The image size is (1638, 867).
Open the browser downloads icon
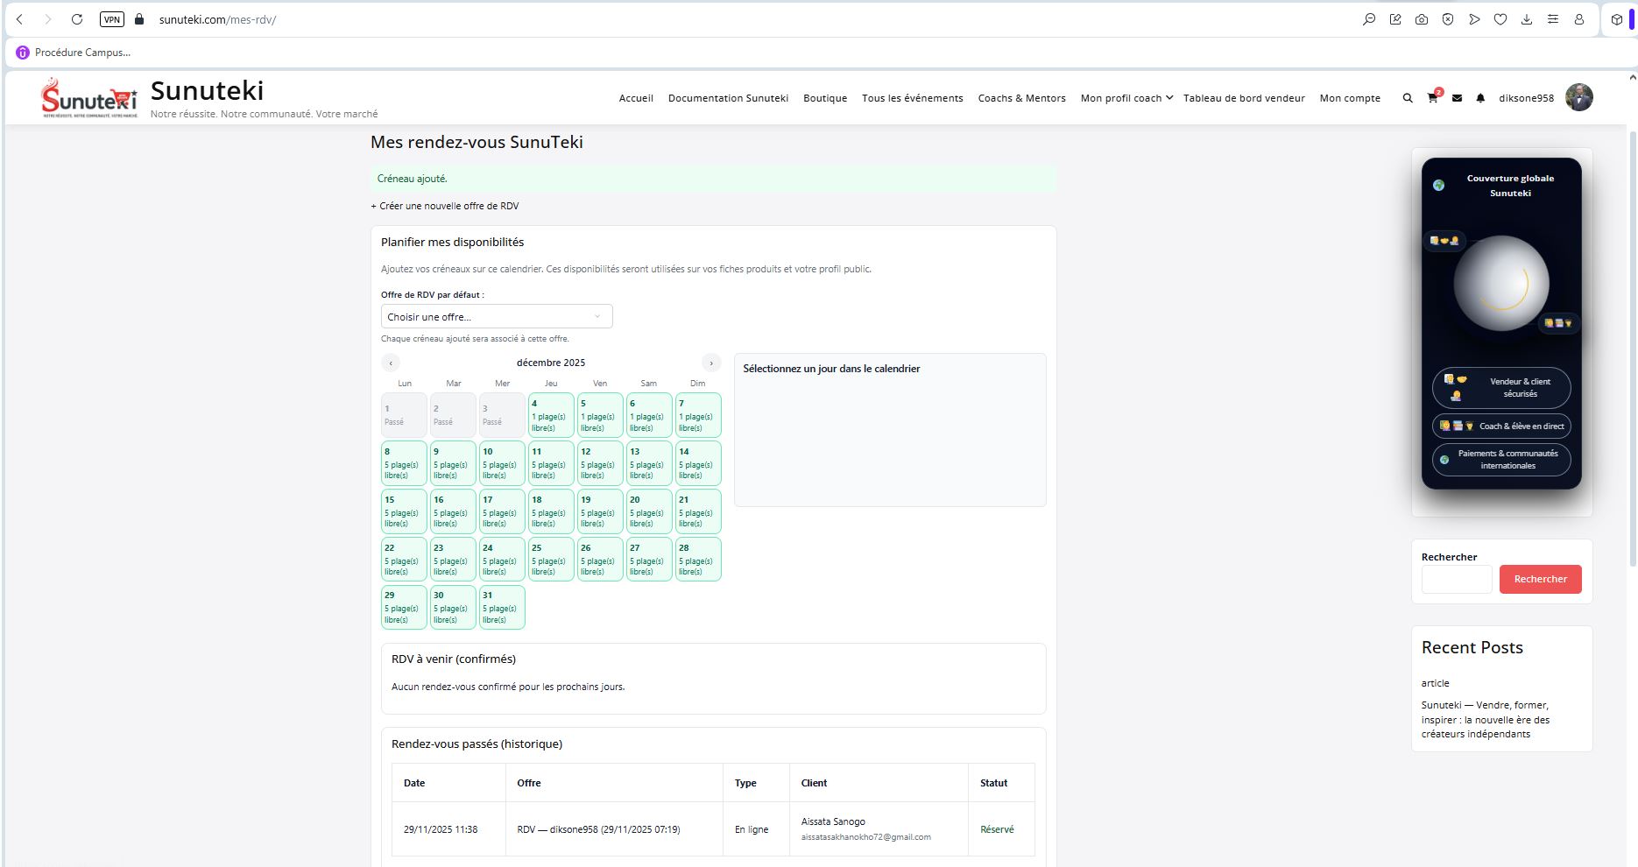pyautogui.click(x=1527, y=19)
